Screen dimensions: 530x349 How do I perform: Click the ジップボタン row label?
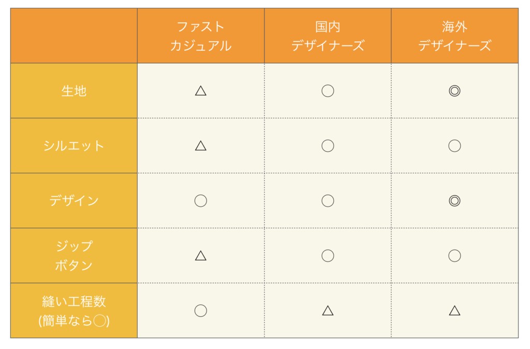point(74,256)
